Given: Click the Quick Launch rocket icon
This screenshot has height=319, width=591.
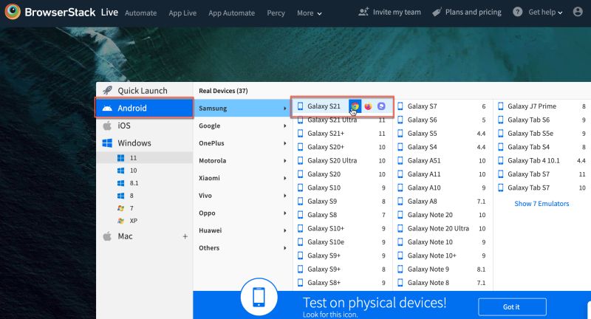Looking at the screenshot, I should click(107, 90).
